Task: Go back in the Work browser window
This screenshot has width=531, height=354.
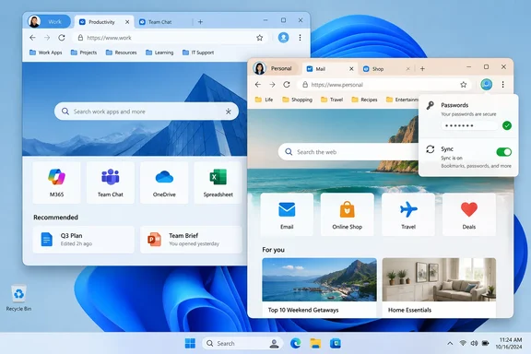Action: 32,38
